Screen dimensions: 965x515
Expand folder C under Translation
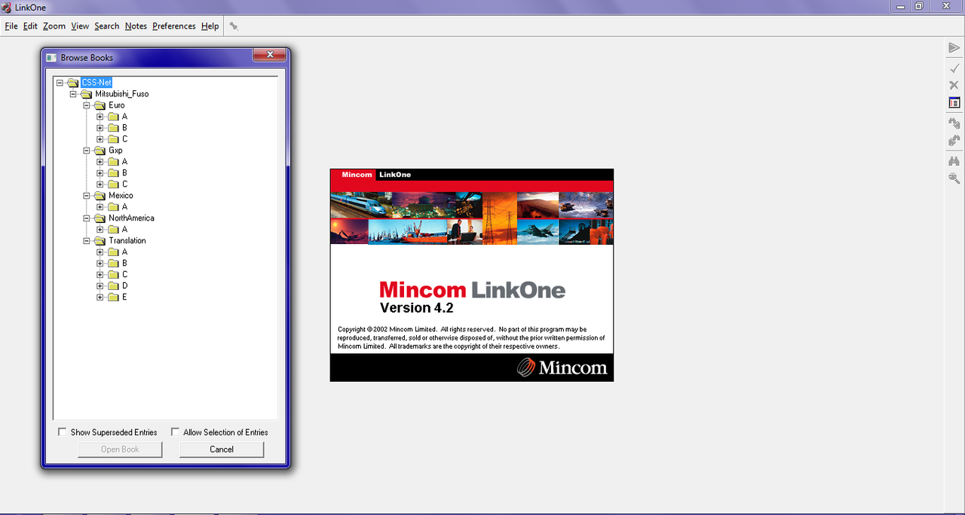100,275
